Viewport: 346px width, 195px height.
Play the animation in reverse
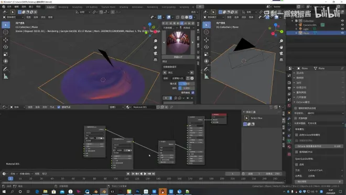(x=141, y=174)
